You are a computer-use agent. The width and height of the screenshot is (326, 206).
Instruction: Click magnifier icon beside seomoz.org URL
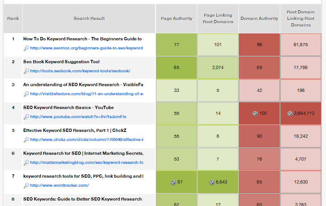pyautogui.click(x=26, y=48)
